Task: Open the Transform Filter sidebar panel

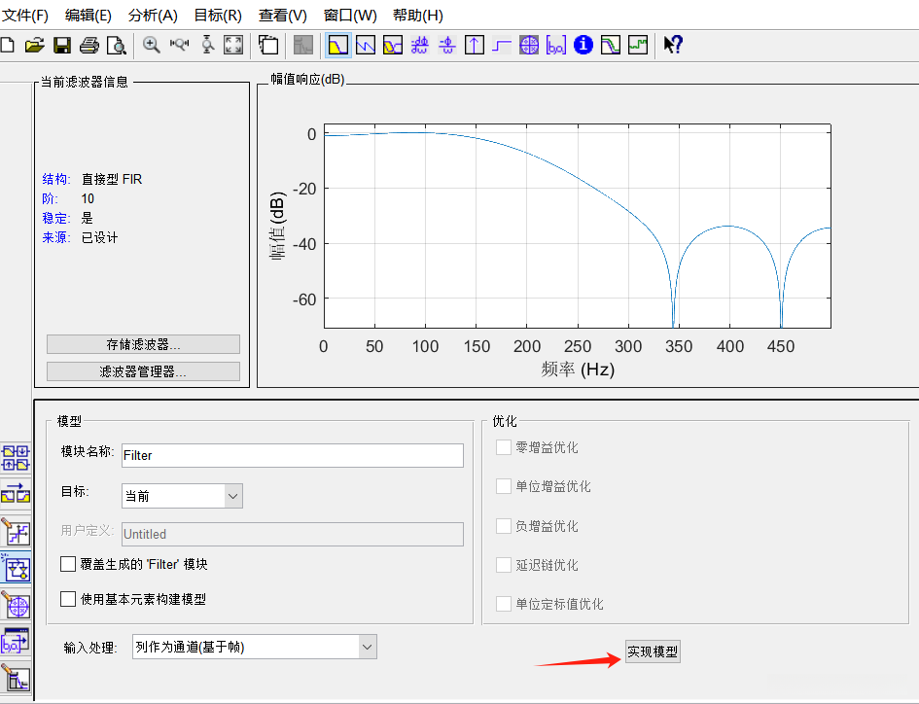Action: coord(16,494)
